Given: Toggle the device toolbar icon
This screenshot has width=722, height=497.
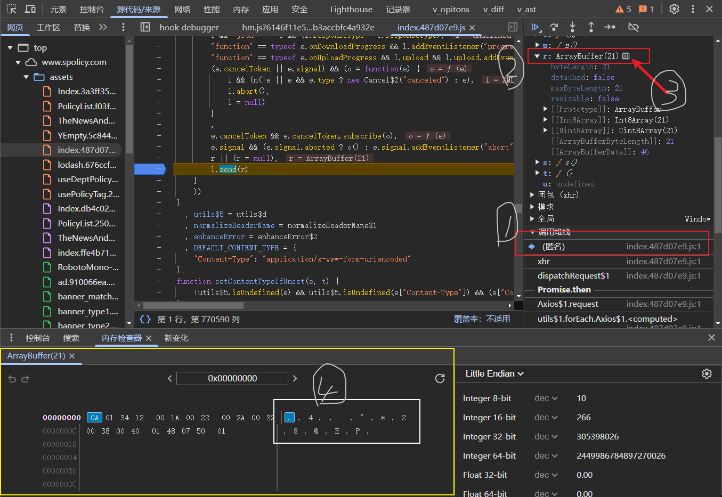Looking at the screenshot, I should tap(30, 9).
